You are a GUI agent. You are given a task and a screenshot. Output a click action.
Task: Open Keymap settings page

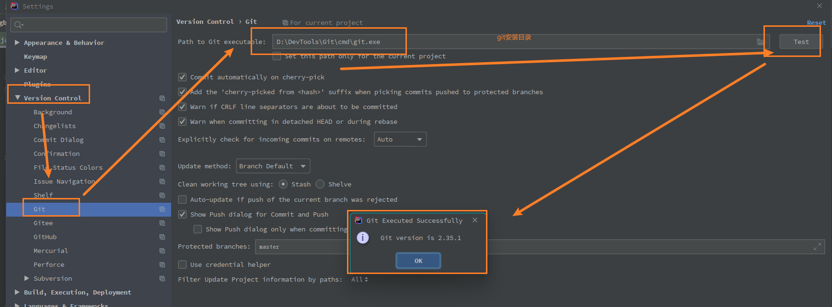(x=35, y=56)
